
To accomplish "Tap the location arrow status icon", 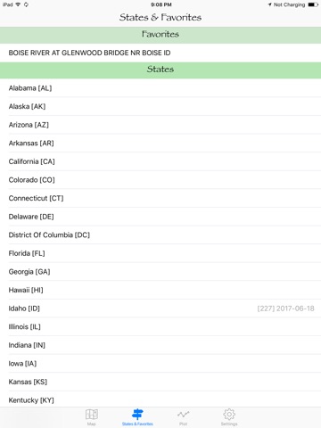I will point(269,4).
